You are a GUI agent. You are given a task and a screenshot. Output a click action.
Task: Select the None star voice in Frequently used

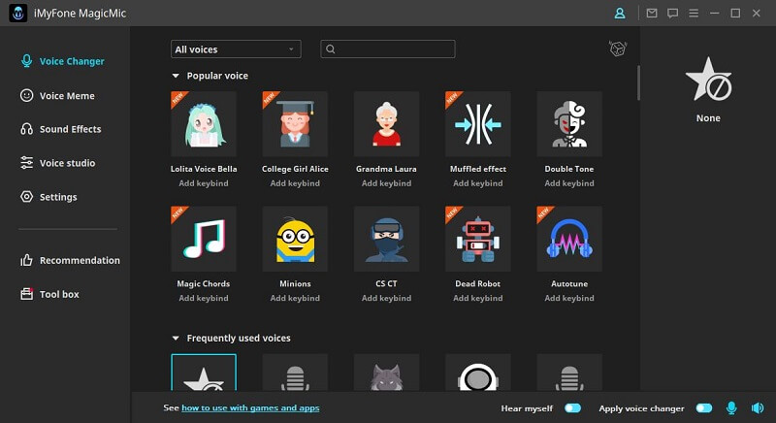coord(204,372)
